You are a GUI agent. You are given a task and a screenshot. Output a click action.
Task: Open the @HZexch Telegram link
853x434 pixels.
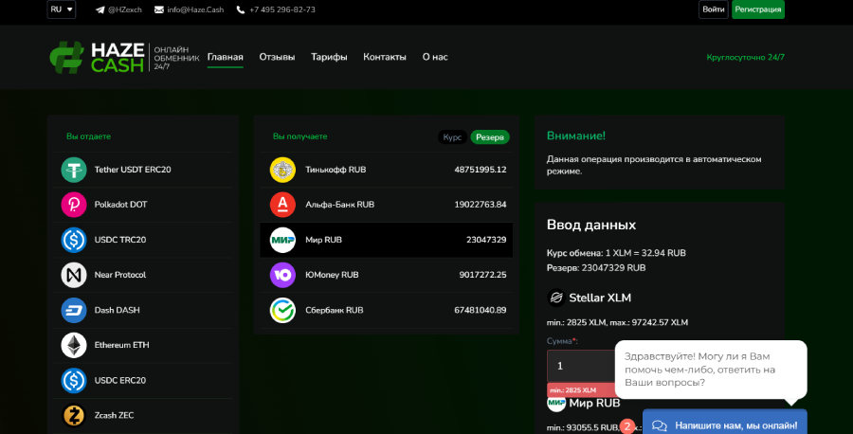(118, 9)
